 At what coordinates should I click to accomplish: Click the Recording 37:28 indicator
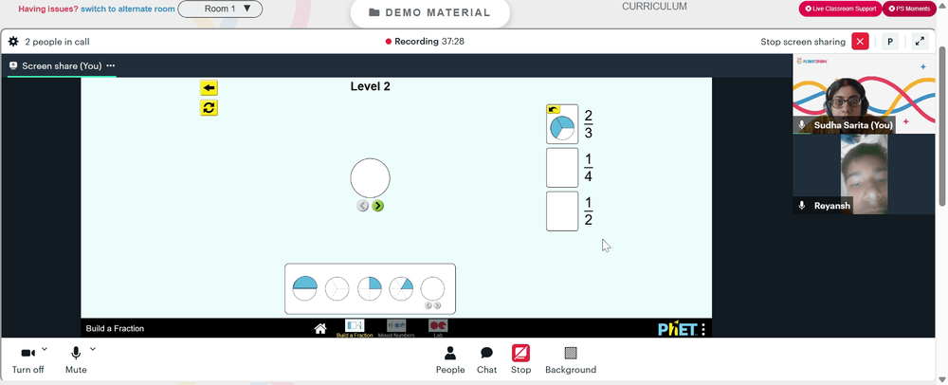point(425,42)
